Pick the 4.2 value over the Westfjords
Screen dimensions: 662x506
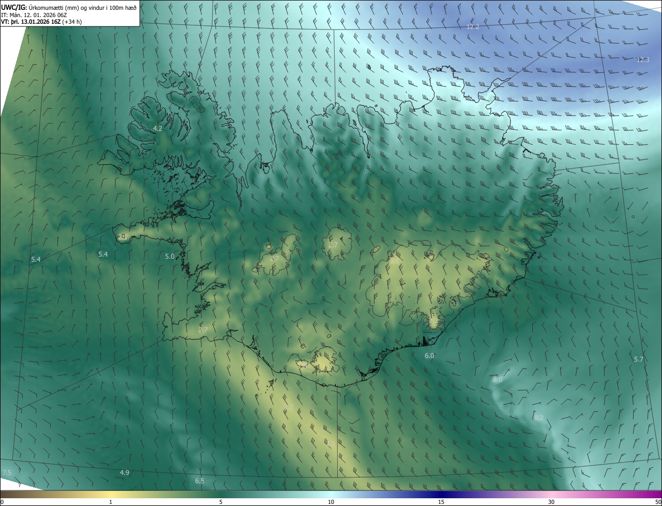[x=158, y=128]
